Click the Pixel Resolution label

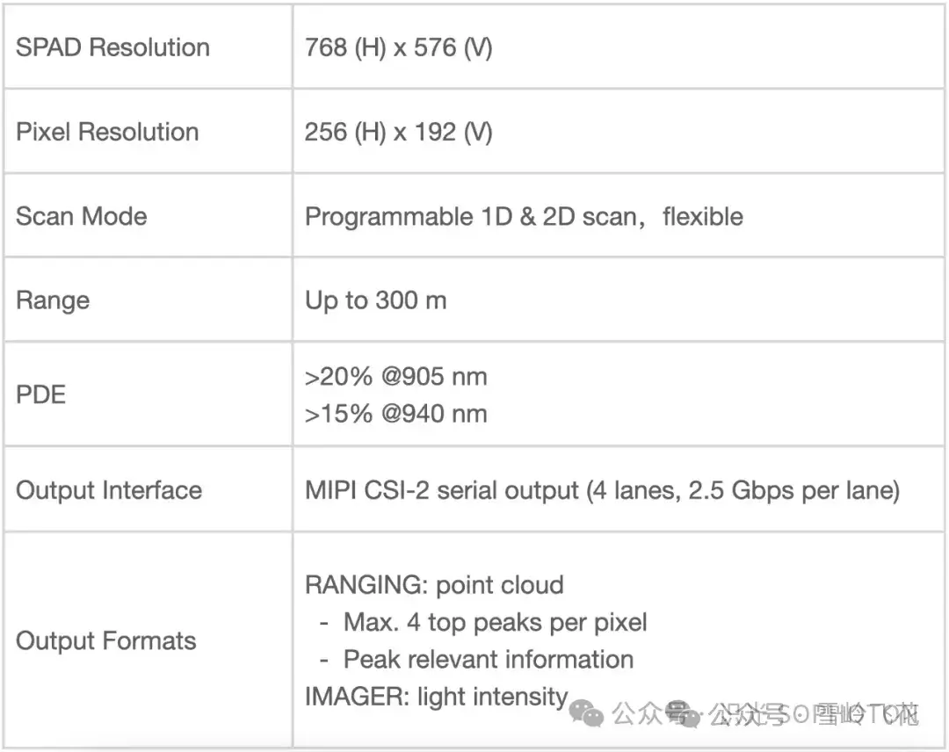(x=107, y=132)
